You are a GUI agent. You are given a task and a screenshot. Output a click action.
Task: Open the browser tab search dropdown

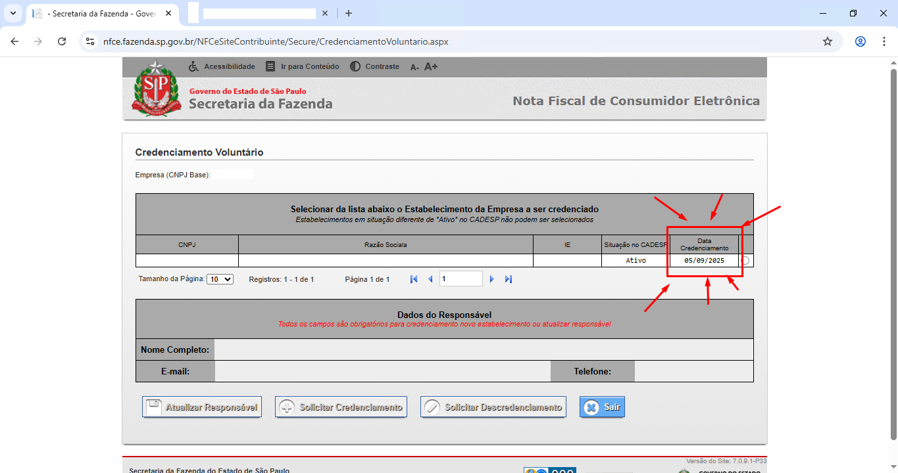pyautogui.click(x=12, y=13)
